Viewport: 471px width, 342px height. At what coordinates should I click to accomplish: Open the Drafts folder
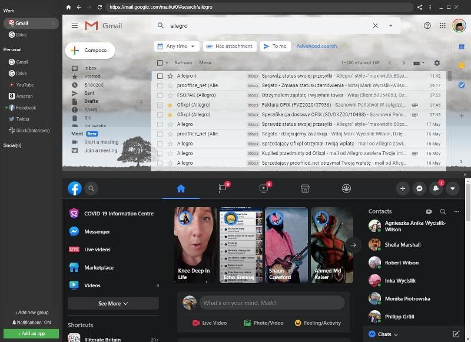[x=91, y=101]
